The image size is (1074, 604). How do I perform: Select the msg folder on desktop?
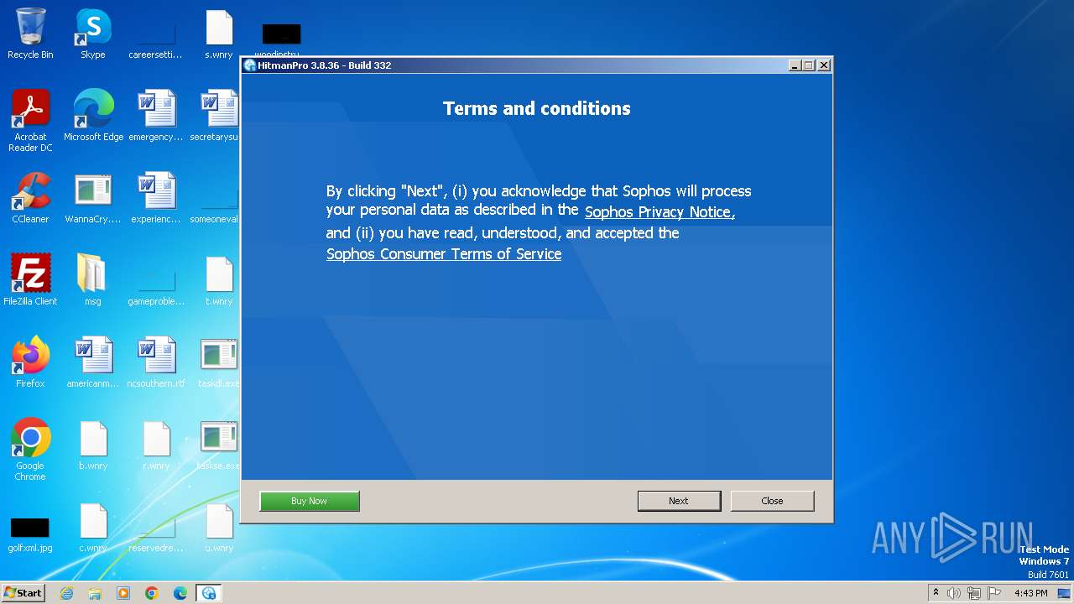[x=93, y=280]
